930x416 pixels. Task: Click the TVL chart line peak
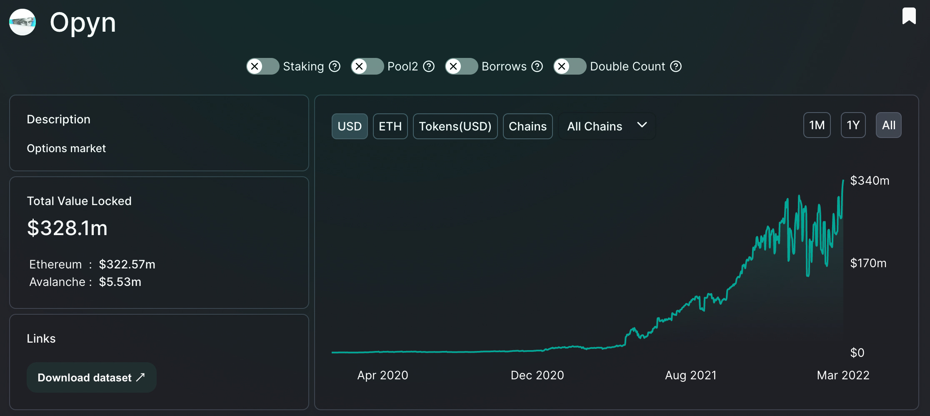point(843,181)
